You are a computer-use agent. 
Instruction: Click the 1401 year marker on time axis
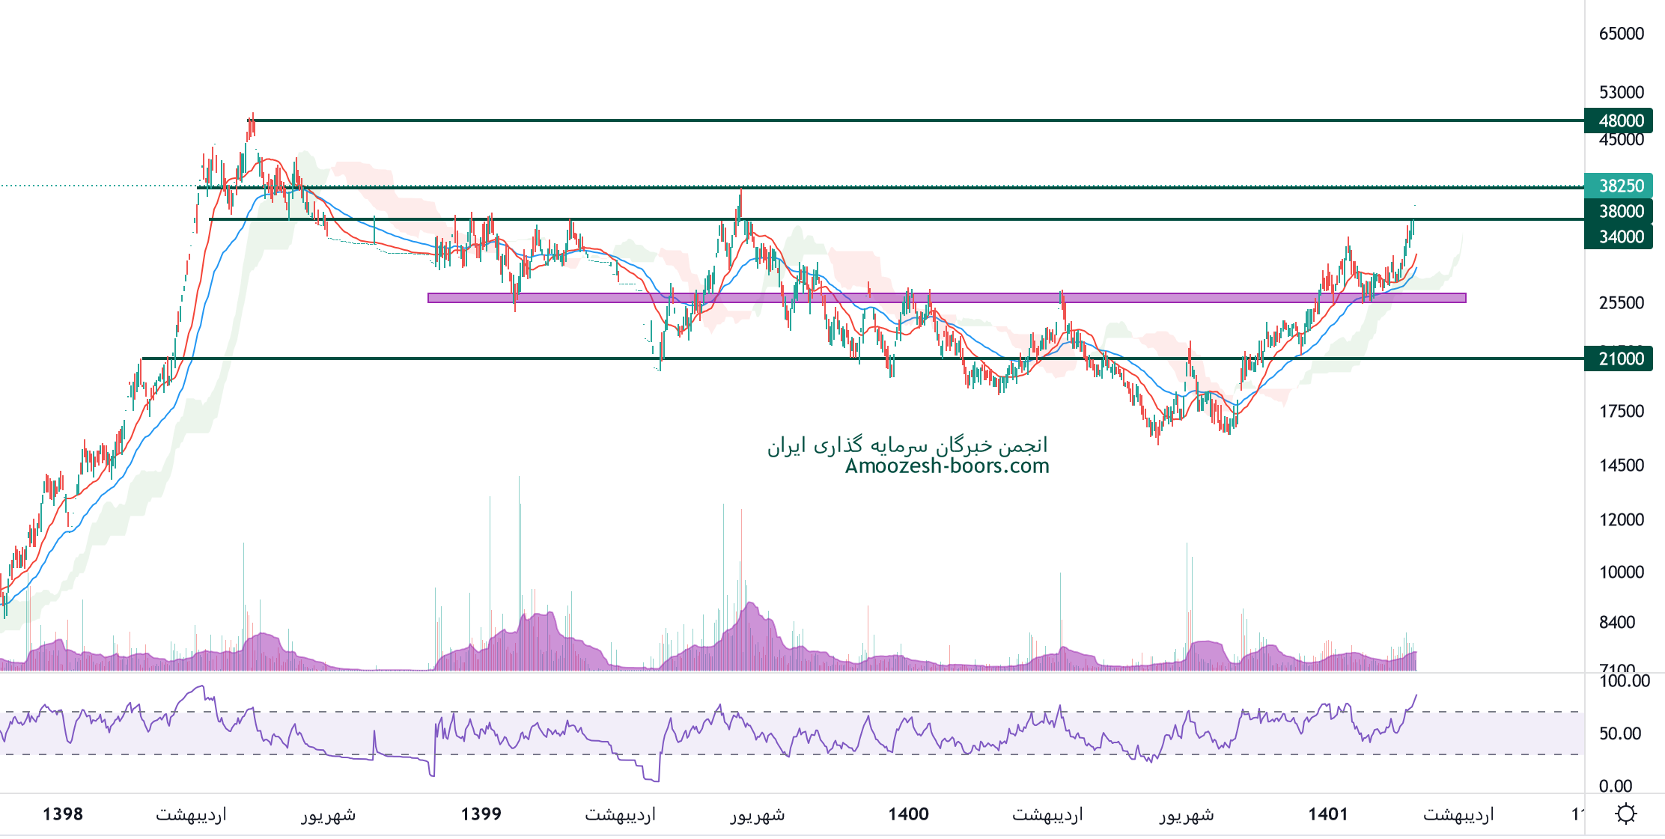point(1327,814)
